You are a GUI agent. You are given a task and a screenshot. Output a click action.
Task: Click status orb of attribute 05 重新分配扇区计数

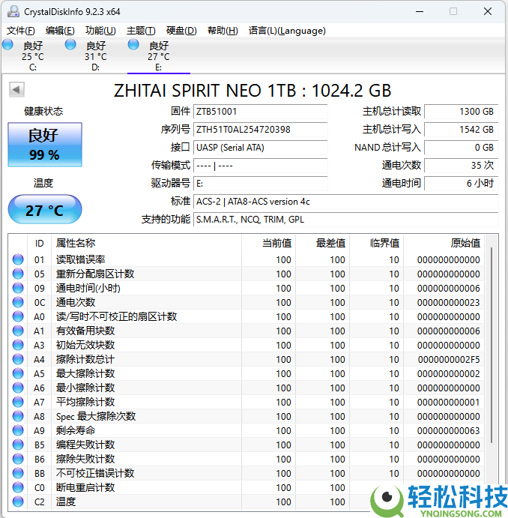(18, 274)
